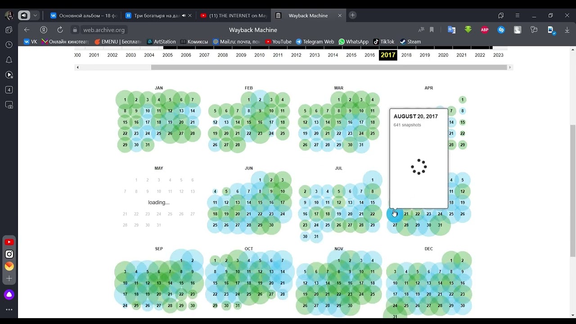
Task: Open the ArtStation bookmark
Action: tap(161, 41)
